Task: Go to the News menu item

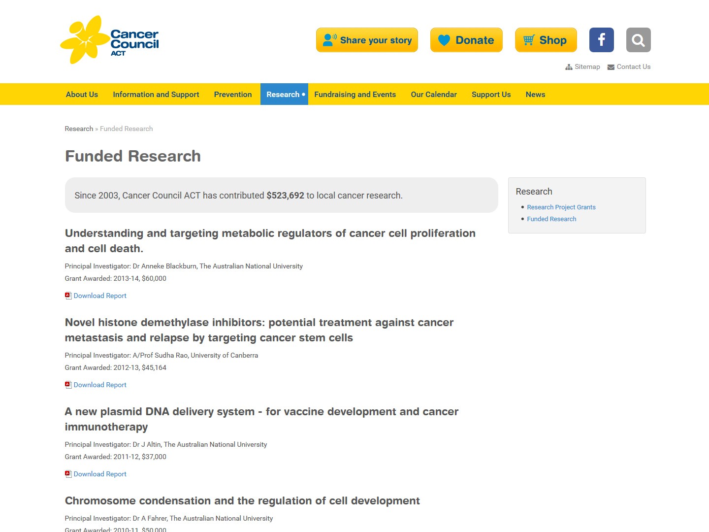Action: pos(535,94)
